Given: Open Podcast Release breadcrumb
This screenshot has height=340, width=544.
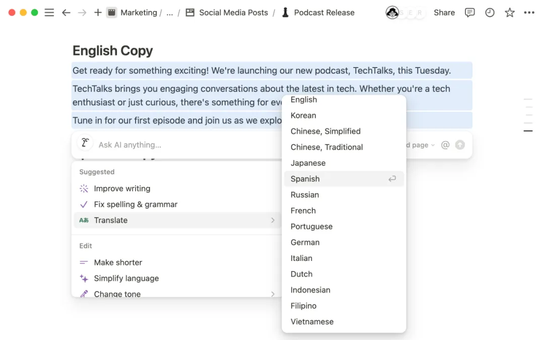Looking at the screenshot, I should pos(324,13).
